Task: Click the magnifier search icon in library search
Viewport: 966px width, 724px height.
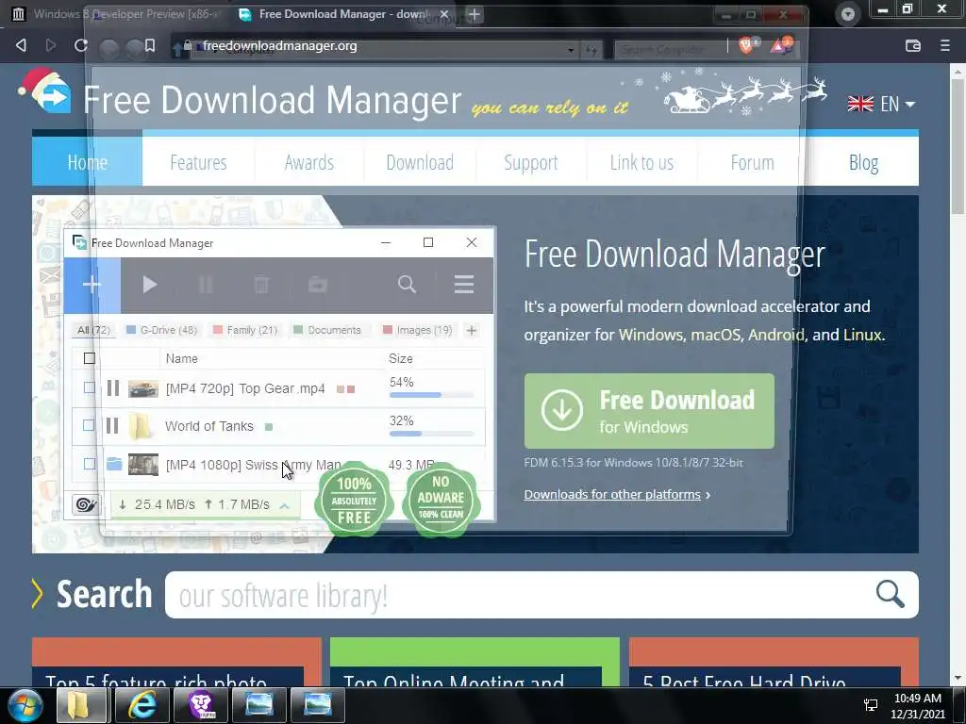Action: (891, 594)
